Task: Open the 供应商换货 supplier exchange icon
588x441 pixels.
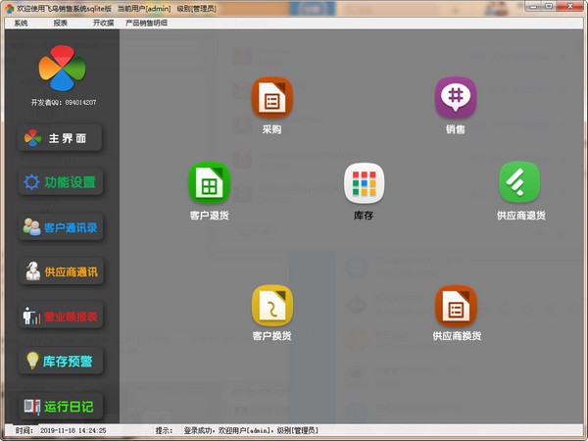Action: [x=456, y=305]
